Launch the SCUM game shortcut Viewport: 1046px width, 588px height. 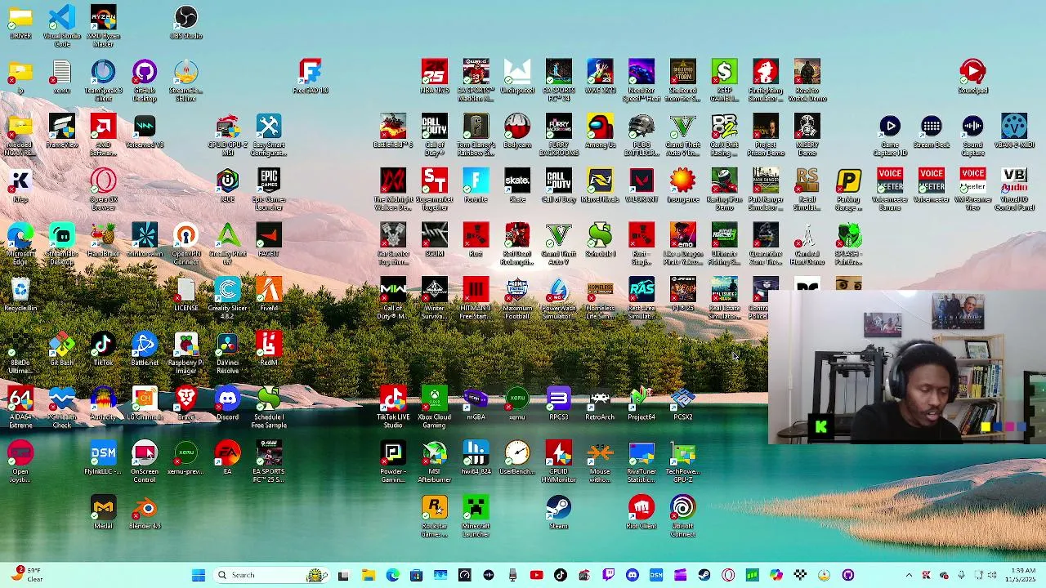(x=434, y=240)
